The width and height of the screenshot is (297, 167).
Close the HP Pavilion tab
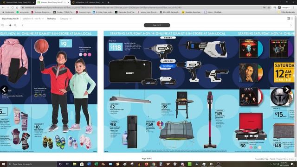(x=103, y=2)
